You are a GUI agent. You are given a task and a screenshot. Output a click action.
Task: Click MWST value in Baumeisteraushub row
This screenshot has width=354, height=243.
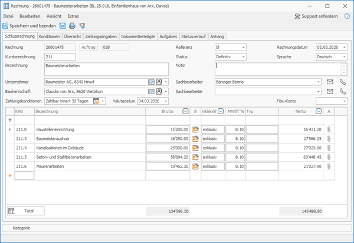pos(235,139)
